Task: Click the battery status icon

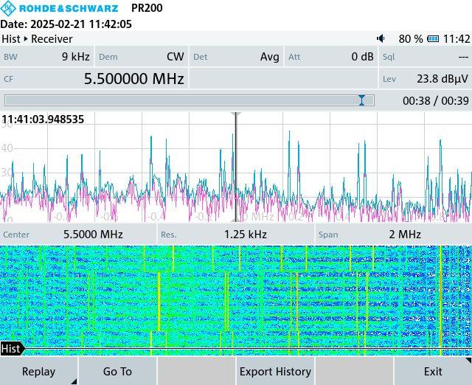Action: tap(434, 38)
